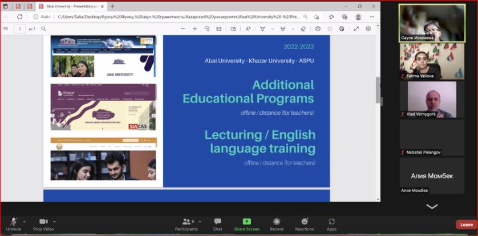Toggle the PDF table of contents sidebar

(6, 29)
